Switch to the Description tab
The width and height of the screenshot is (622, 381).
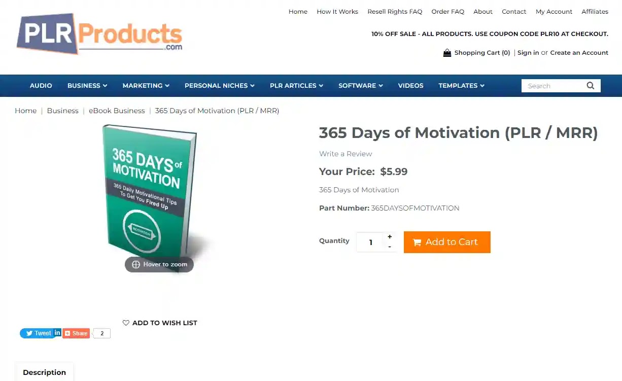pyautogui.click(x=44, y=372)
